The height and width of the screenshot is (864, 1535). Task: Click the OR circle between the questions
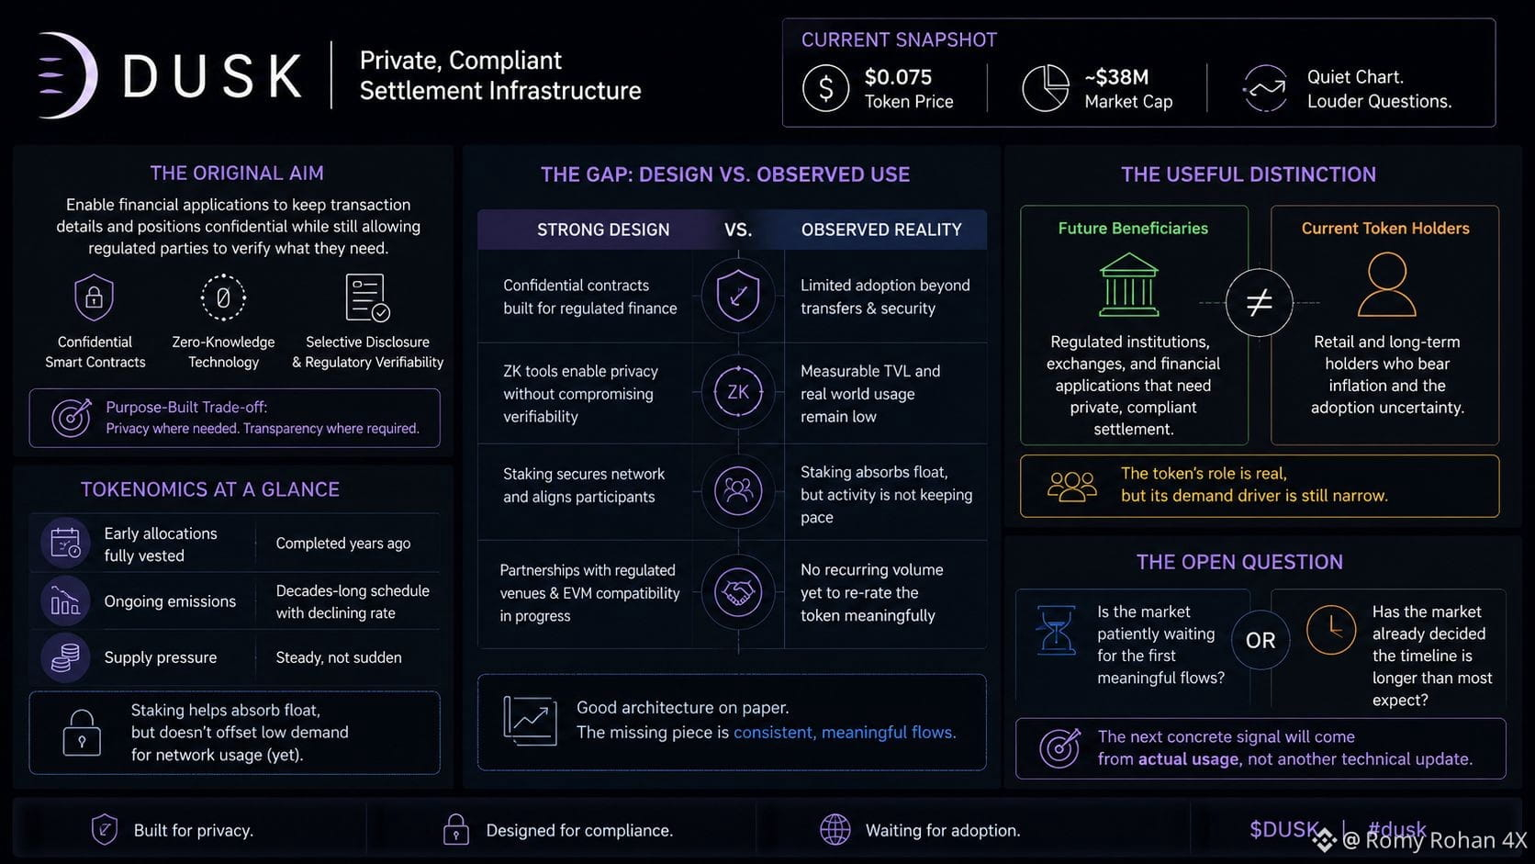point(1260,640)
